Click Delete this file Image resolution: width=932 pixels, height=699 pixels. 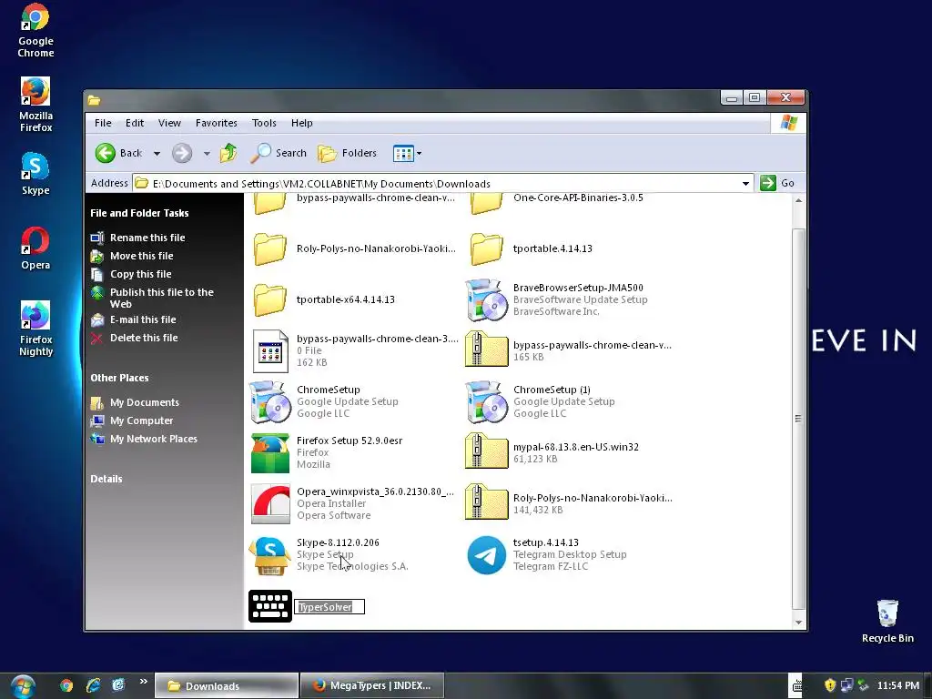click(144, 338)
